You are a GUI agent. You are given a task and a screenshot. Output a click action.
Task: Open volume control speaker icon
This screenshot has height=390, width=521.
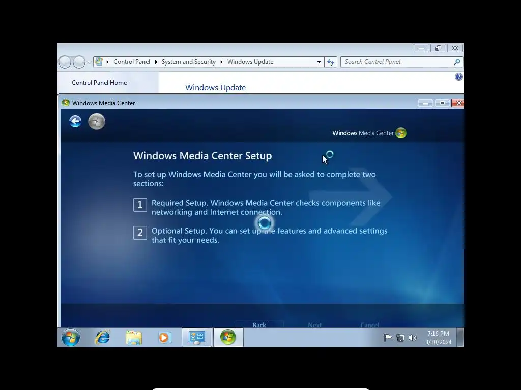(x=412, y=338)
